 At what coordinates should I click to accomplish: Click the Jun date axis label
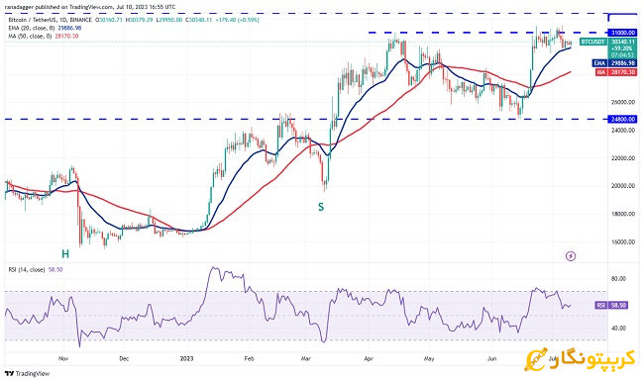coord(491,358)
